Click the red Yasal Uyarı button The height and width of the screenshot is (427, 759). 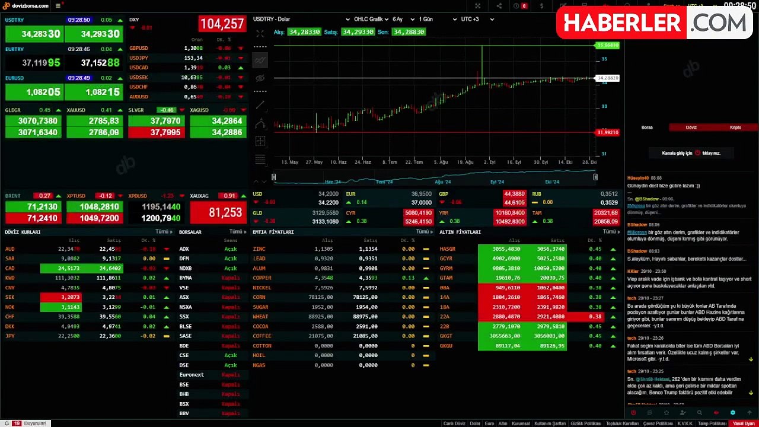click(744, 423)
